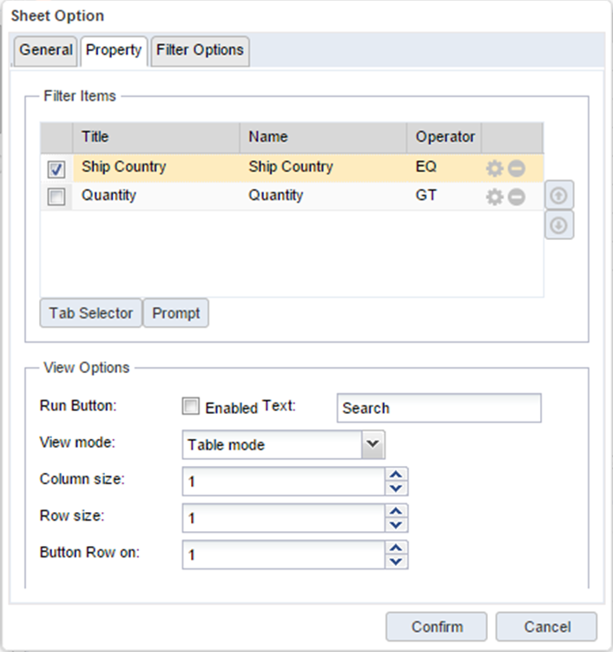This screenshot has width=613, height=652.
Task: Increase the Button Row on value
Action: coord(396,549)
